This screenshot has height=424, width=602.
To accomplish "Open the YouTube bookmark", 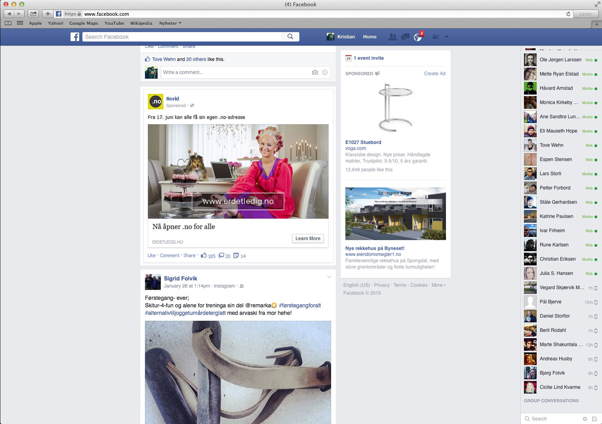I will point(114,23).
